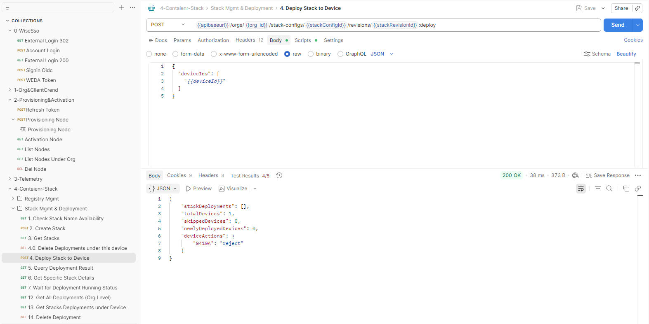The image size is (649, 324).
Task: Click the 4-Contaienr-Stack breadcrumb
Action: click(182, 8)
